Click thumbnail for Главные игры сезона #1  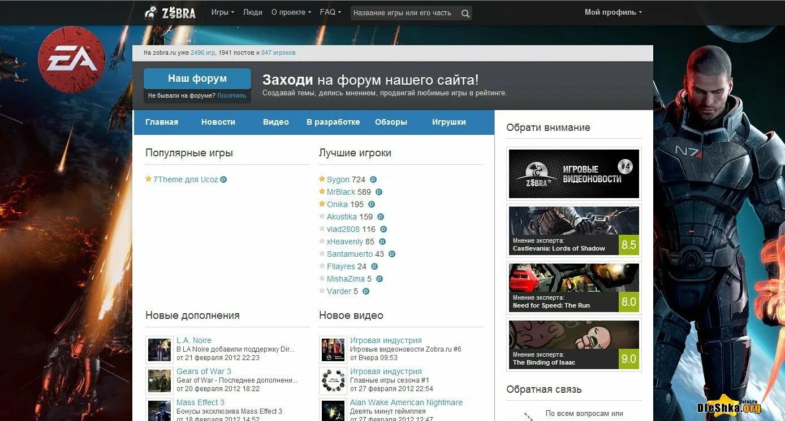(333, 381)
